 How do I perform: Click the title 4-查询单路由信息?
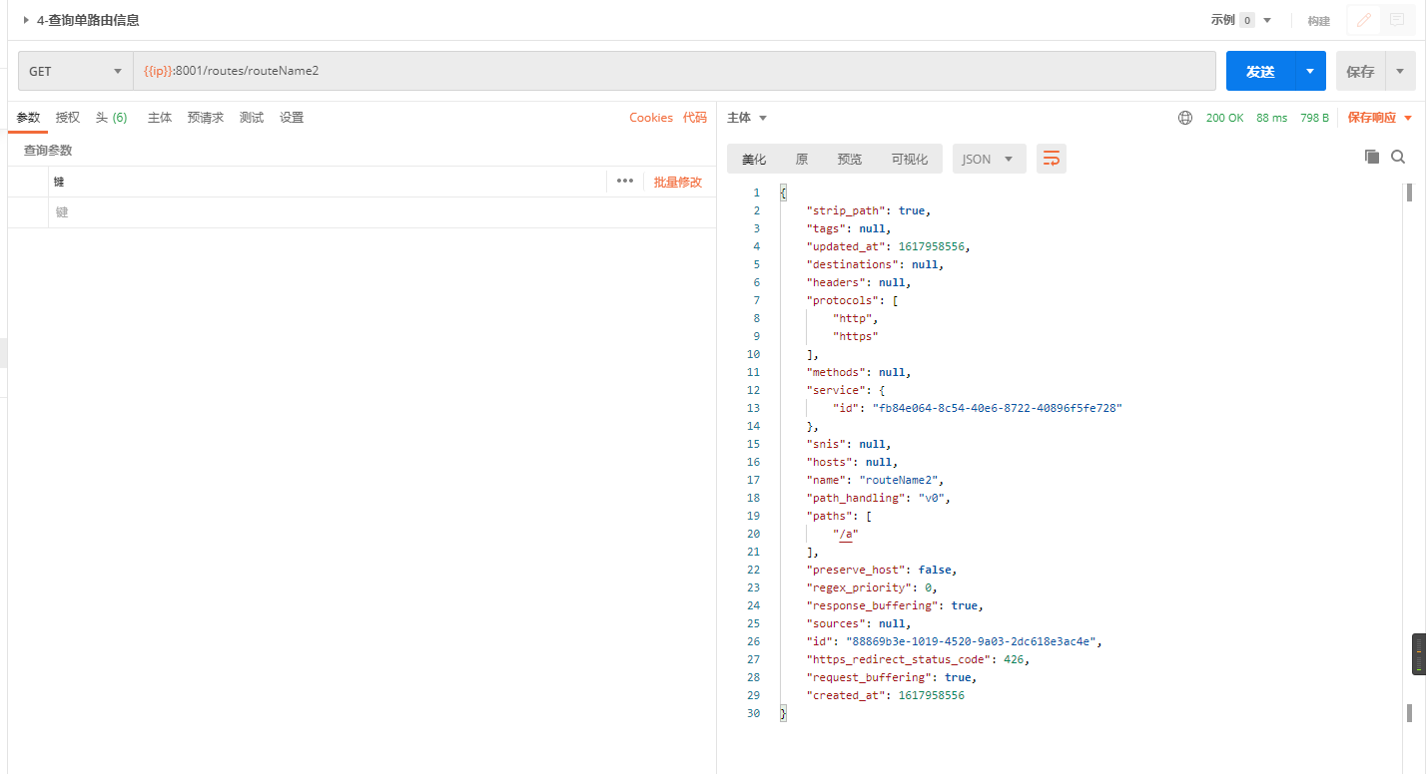pos(88,20)
